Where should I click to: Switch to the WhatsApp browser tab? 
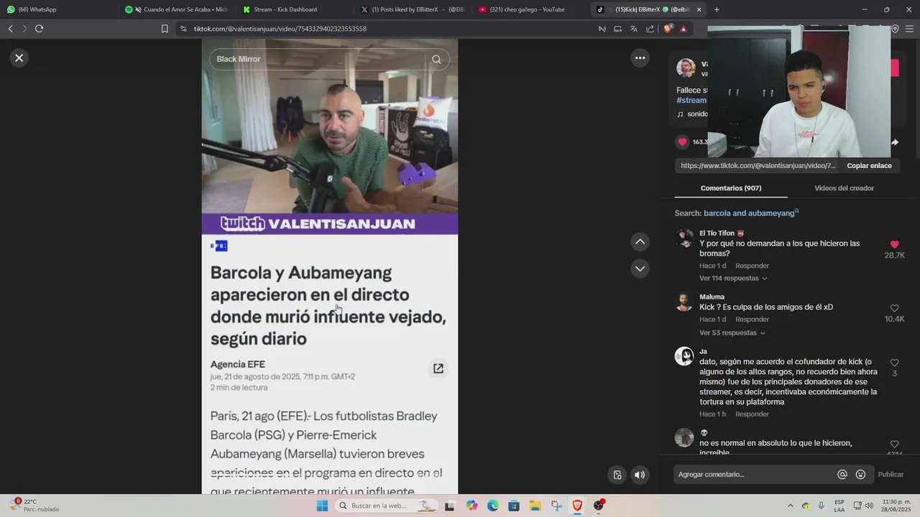coord(59,9)
